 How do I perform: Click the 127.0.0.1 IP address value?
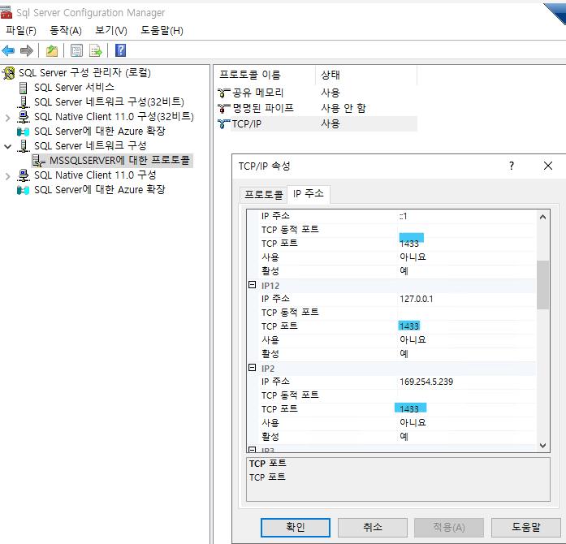pyautogui.click(x=417, y=299)
